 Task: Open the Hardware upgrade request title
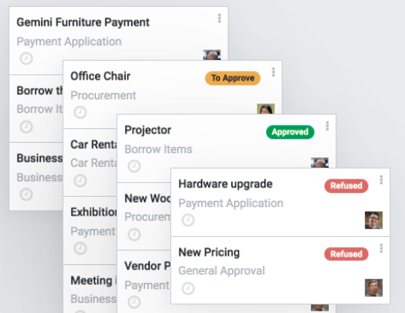(x=225, y=184)
